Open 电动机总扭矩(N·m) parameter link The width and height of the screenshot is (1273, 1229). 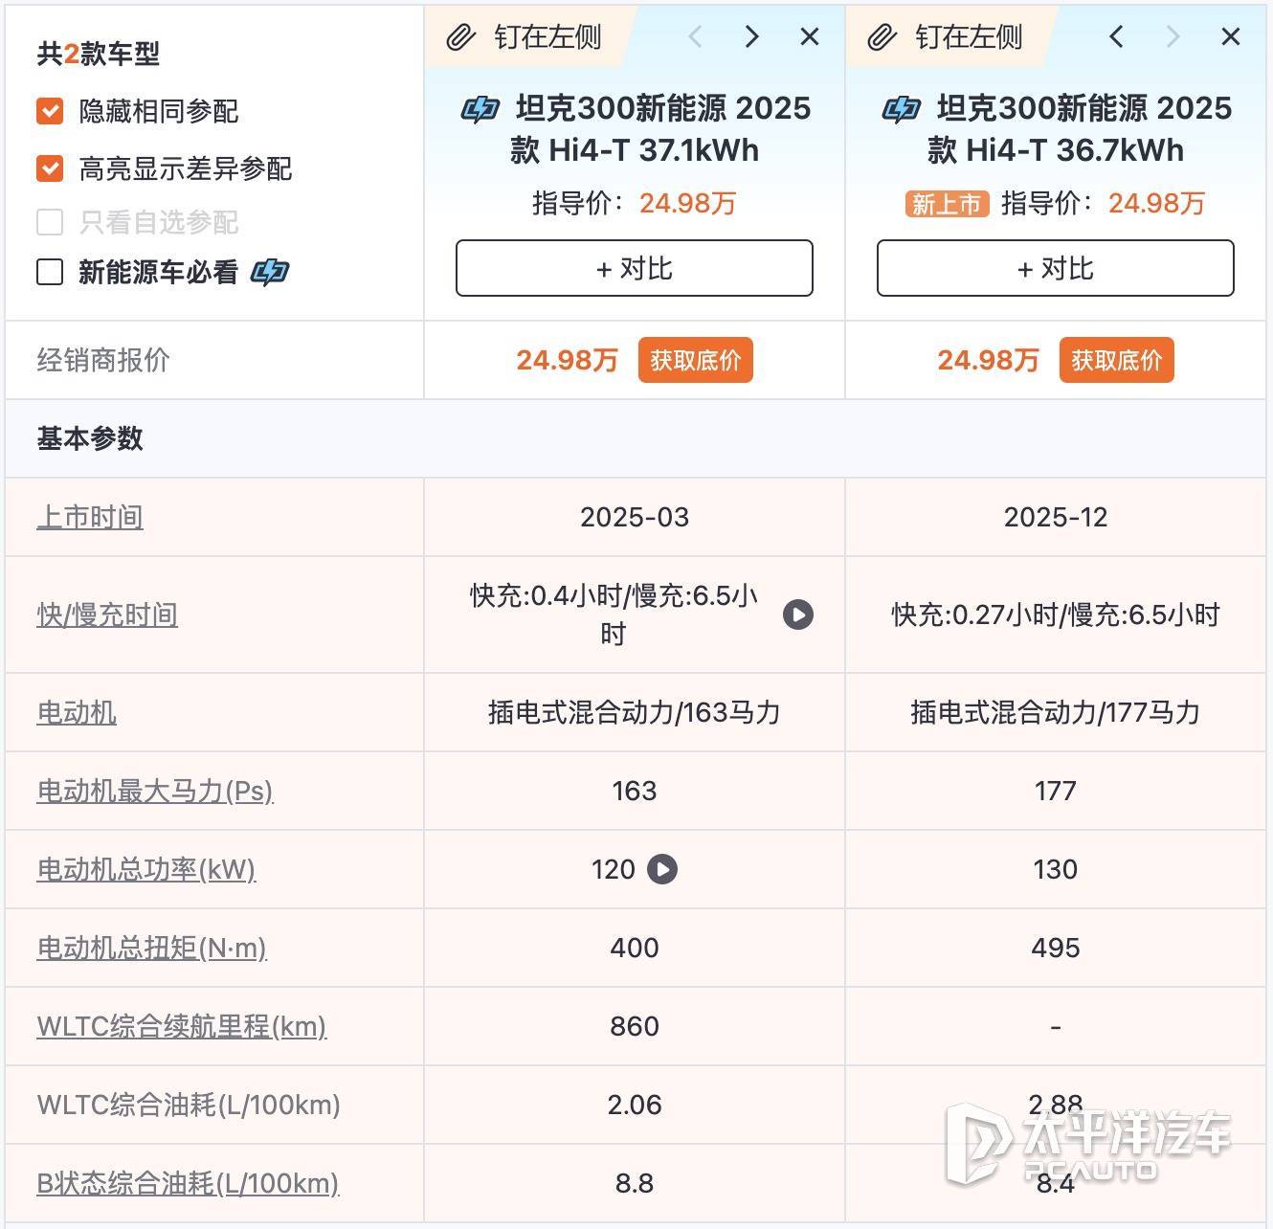pyautogui.click(x=151, y=948)
